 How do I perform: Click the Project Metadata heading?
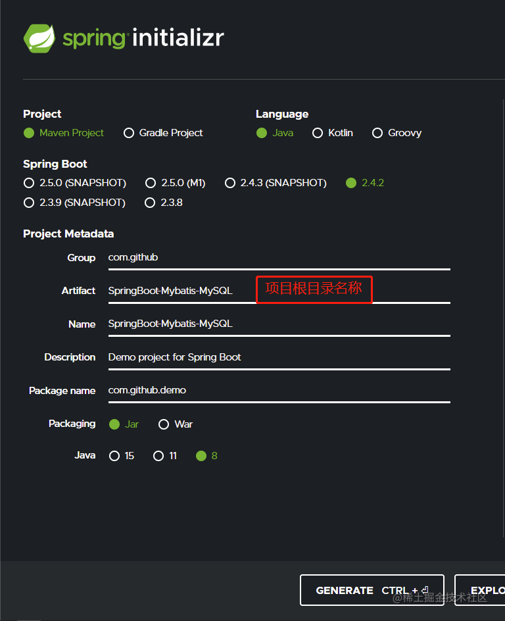(68, 234)
